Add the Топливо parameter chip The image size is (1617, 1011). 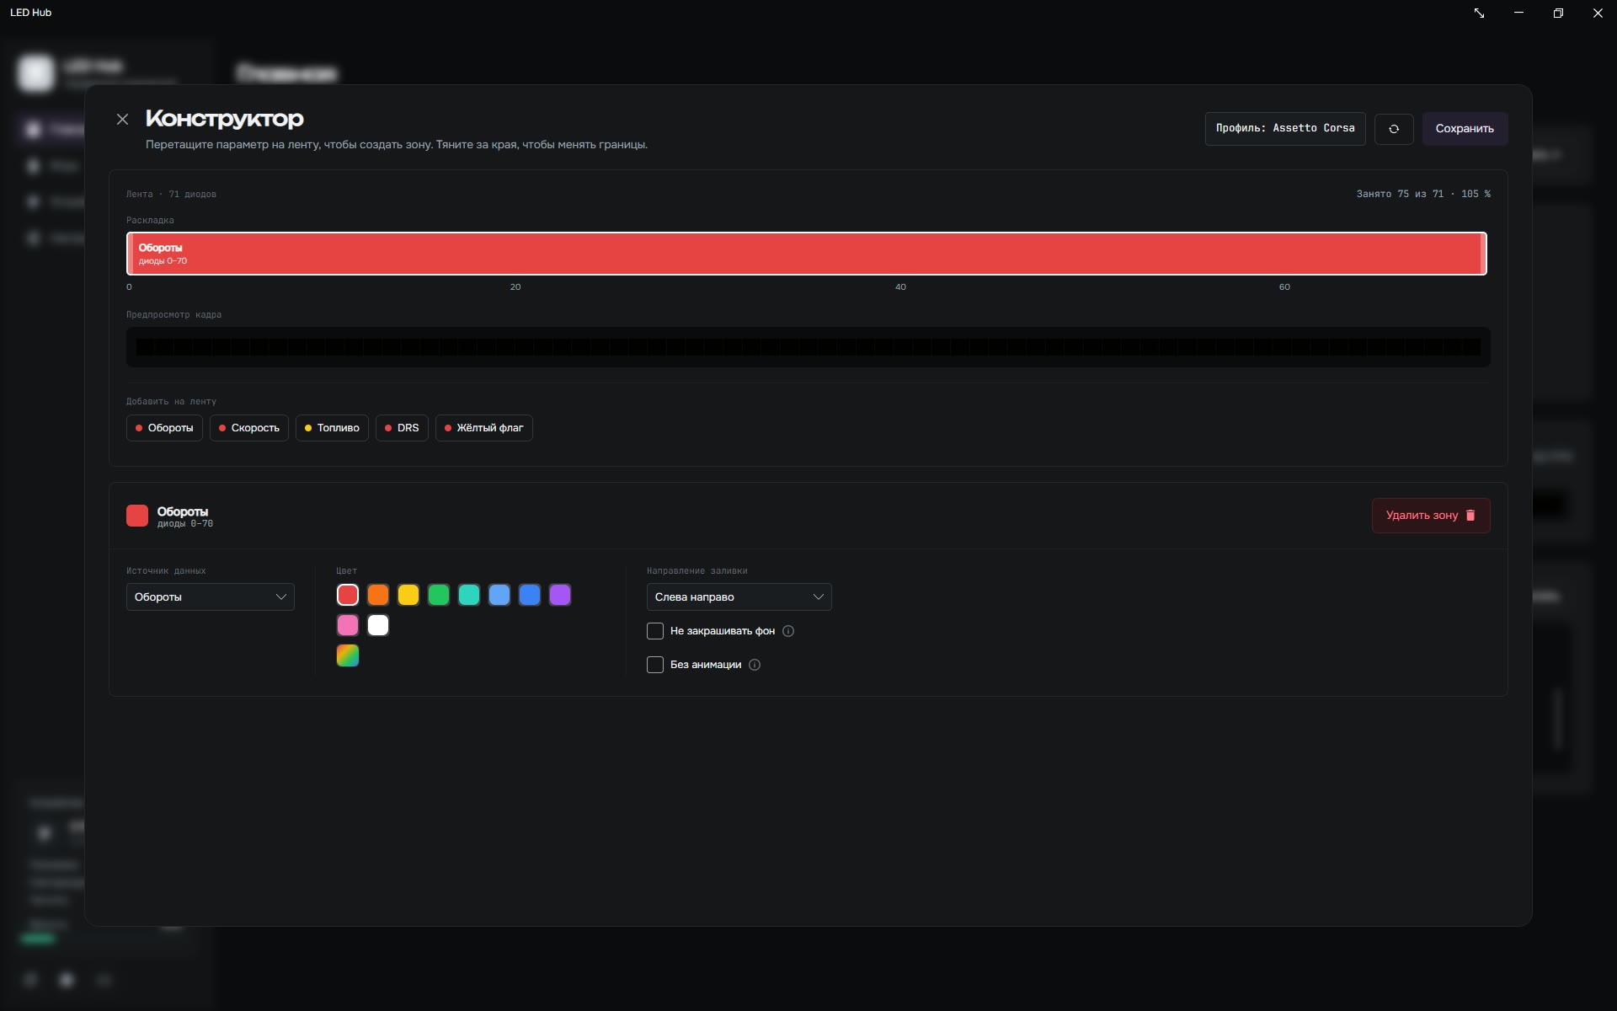pos(332,428)
